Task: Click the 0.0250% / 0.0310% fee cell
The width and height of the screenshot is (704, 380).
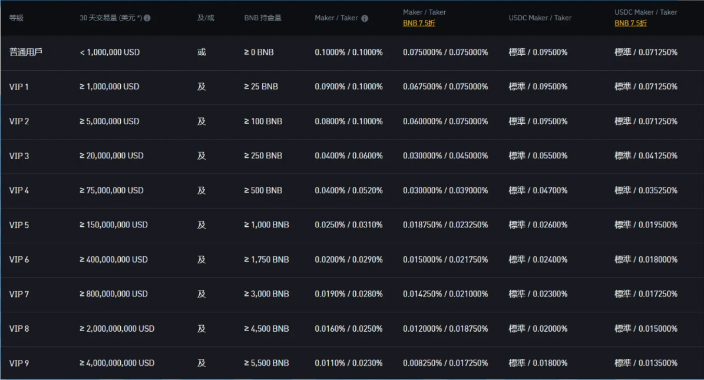Action: click(x=349, y=224)
